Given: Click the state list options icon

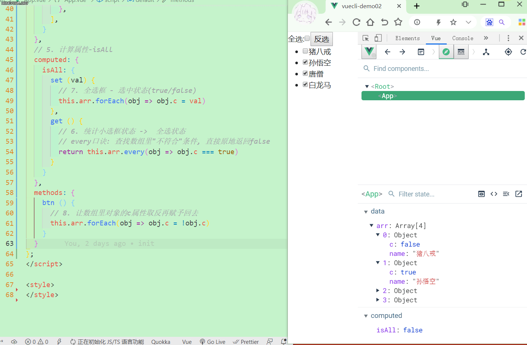Looking at the screenshot, I should (x=506, y=194).
